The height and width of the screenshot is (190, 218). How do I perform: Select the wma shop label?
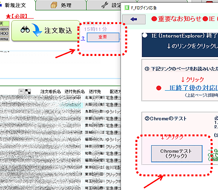click(4, 39)
